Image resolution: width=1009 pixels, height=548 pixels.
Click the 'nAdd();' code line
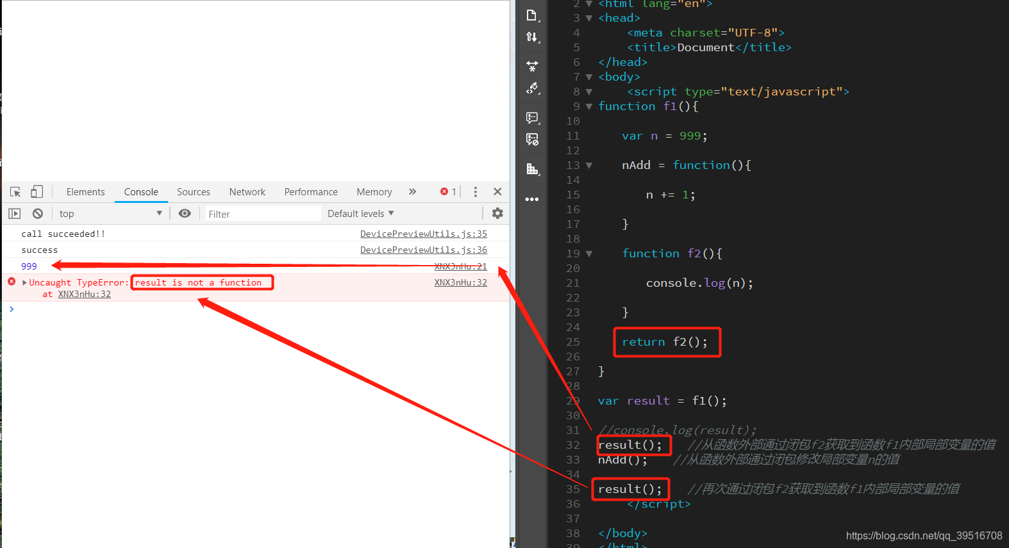pyautogui.click(x=622, y=460)
